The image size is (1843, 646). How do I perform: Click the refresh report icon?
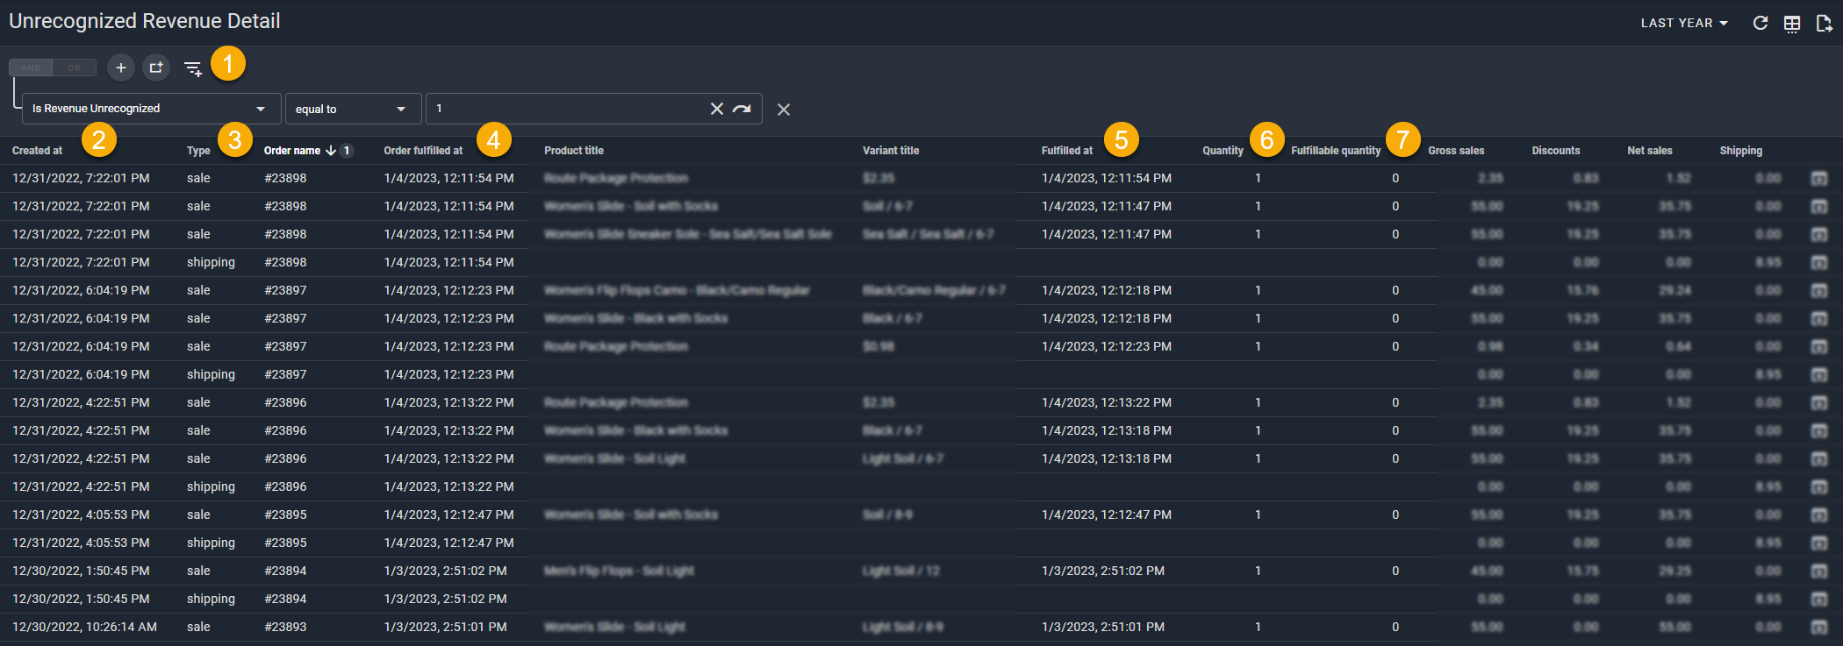1760,24
